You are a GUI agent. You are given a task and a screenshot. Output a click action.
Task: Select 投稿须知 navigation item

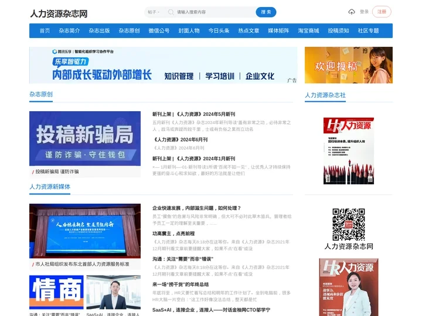pyautogui.click(x=338, y=30)
